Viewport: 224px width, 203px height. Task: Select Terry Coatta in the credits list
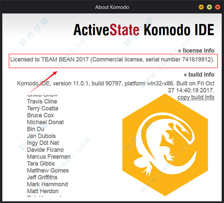pyautogui.click(x=43, y=108)
